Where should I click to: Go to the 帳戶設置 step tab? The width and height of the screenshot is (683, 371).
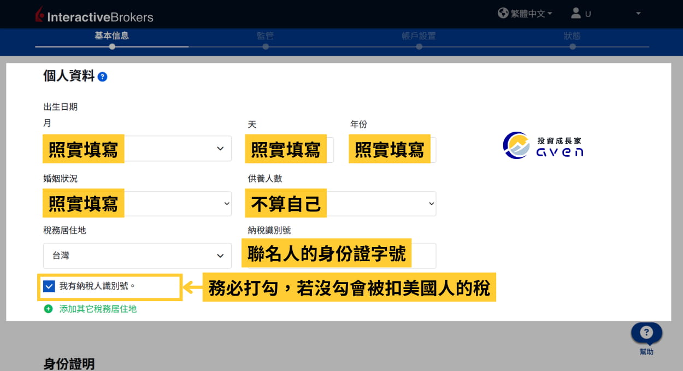point(419,36)
